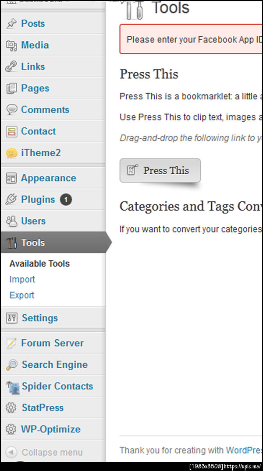Open the Search Engine menu item
This screenshot has width=263, height=471.
click(54, 365)
